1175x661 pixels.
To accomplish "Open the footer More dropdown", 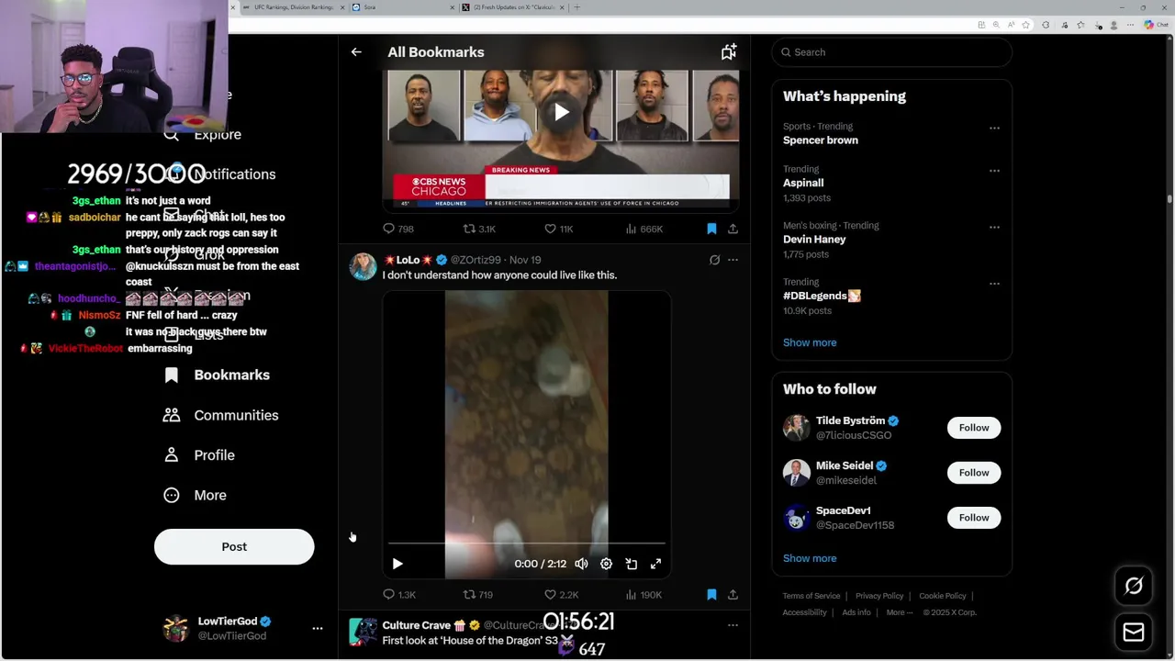I will coord(899,612).
